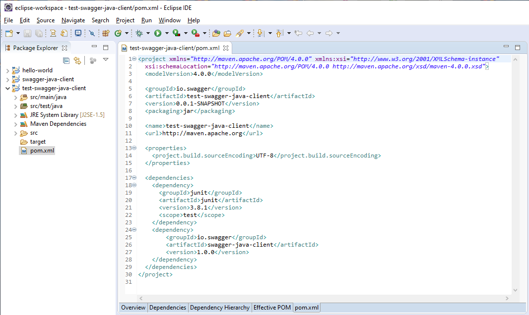Click Collapse All in Package Explorer
529x315 pixels.
[66, 60]
